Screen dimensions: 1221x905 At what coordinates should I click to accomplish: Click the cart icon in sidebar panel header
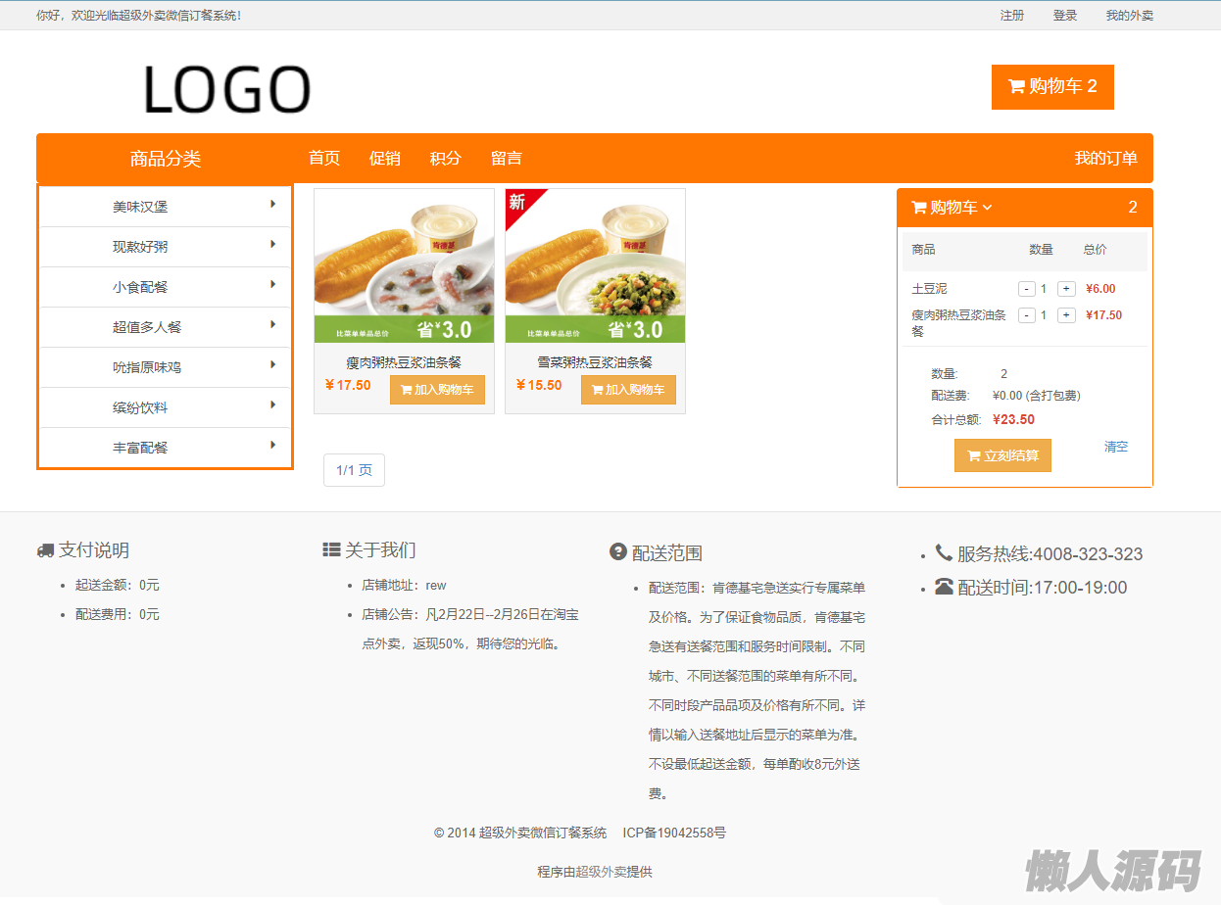click(x=919, y=208)
